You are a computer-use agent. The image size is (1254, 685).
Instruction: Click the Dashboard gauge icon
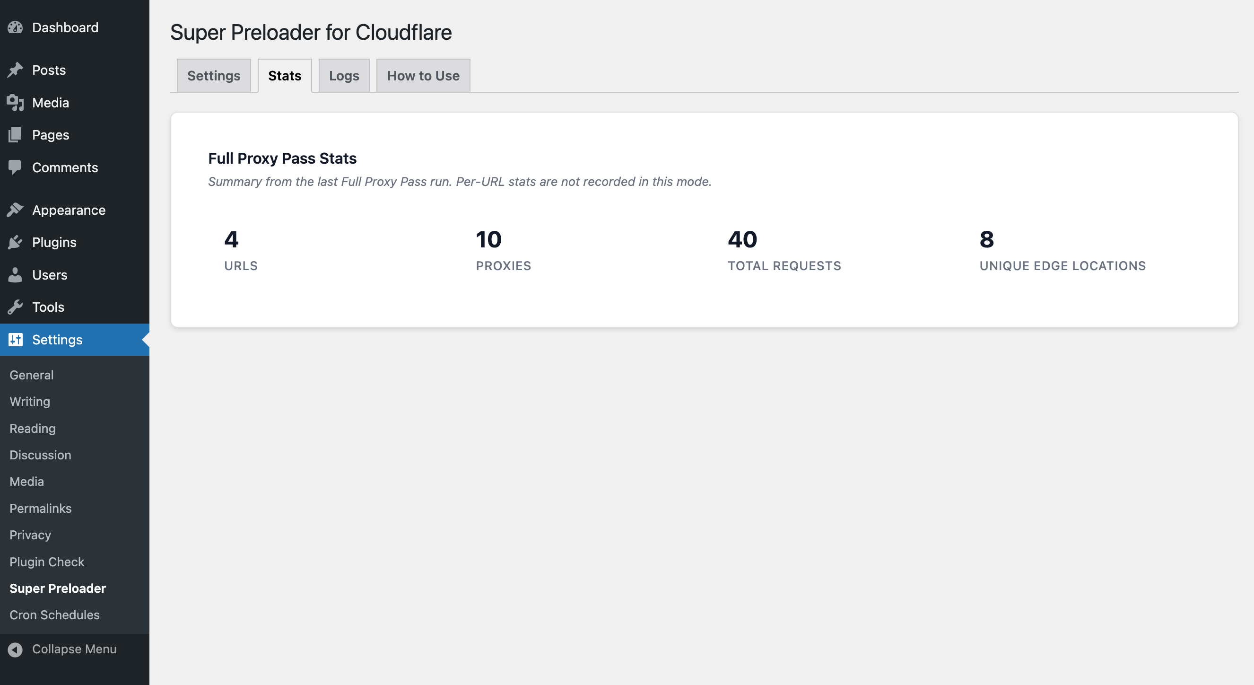click(15, 27)
